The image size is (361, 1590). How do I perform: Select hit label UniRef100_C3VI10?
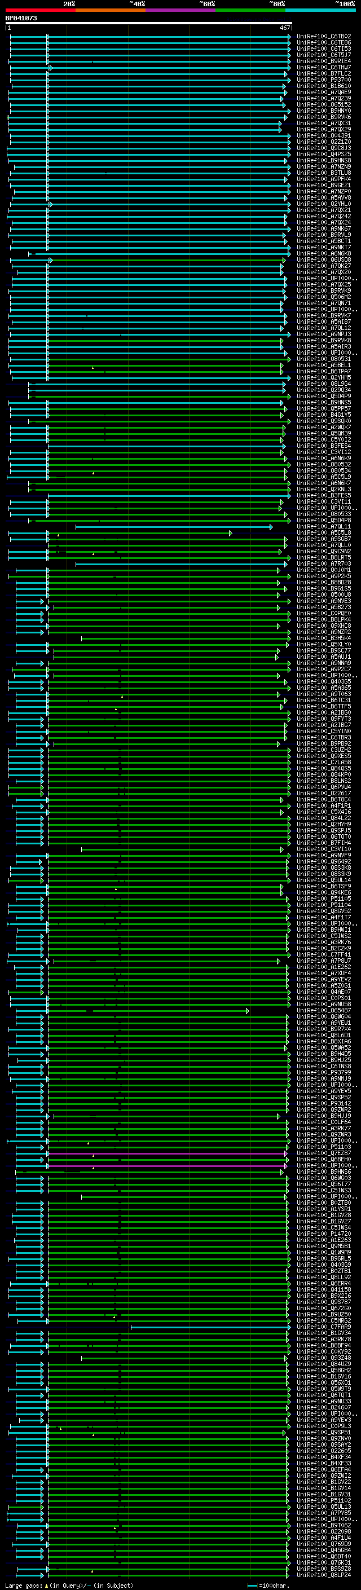[324, 849]
